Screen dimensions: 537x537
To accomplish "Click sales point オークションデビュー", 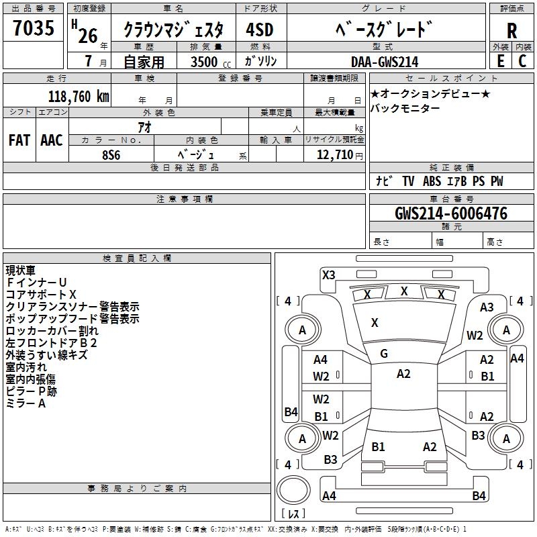I will coord(430,93).
